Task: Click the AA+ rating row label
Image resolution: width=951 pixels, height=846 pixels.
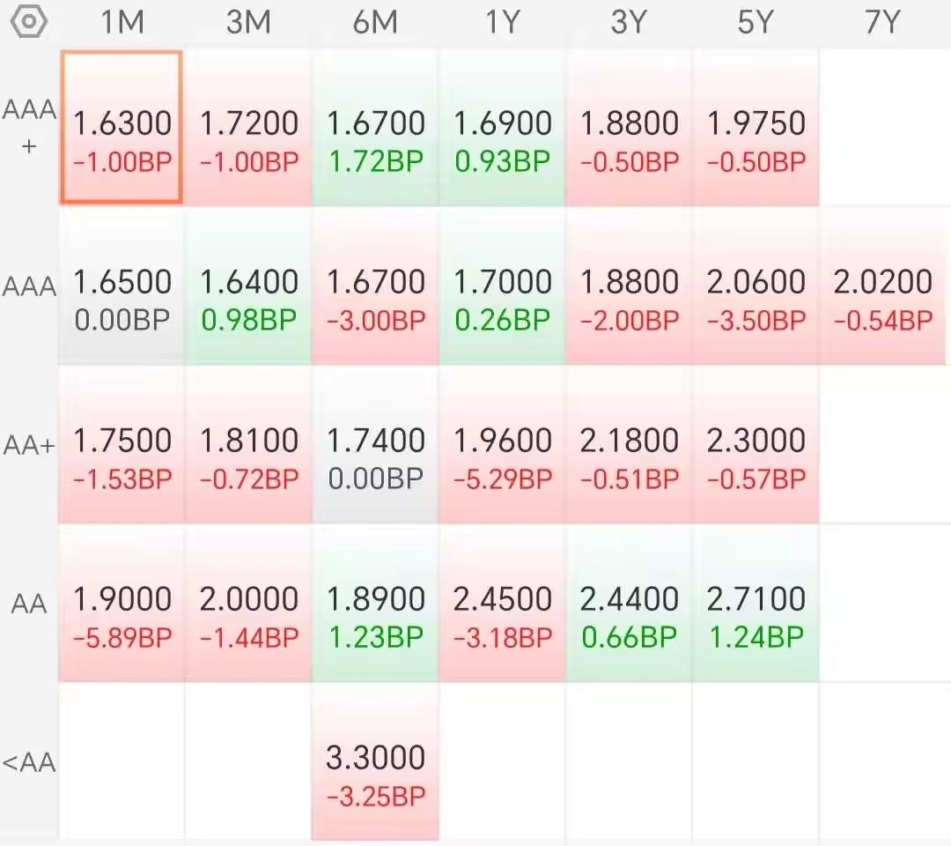Action: (29, 445)
